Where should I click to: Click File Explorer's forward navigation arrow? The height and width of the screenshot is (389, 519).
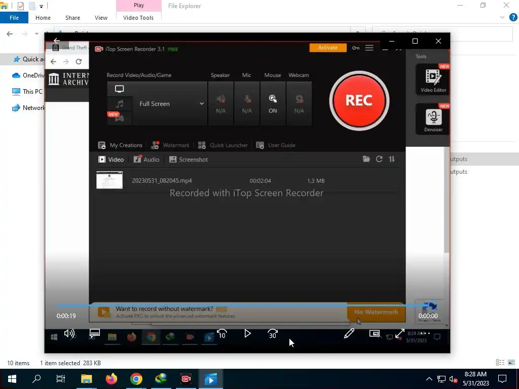coord(24,34)
